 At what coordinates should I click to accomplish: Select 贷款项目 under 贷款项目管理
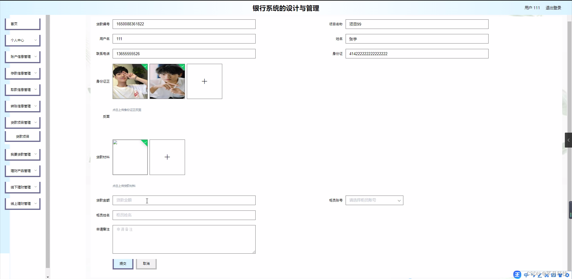[22, 136]
